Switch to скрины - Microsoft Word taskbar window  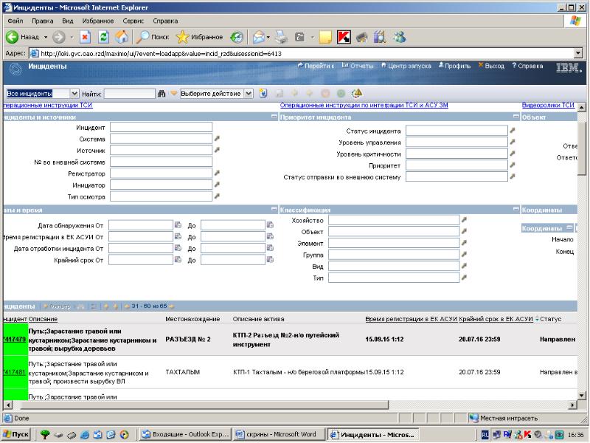(x=279, y=434)
